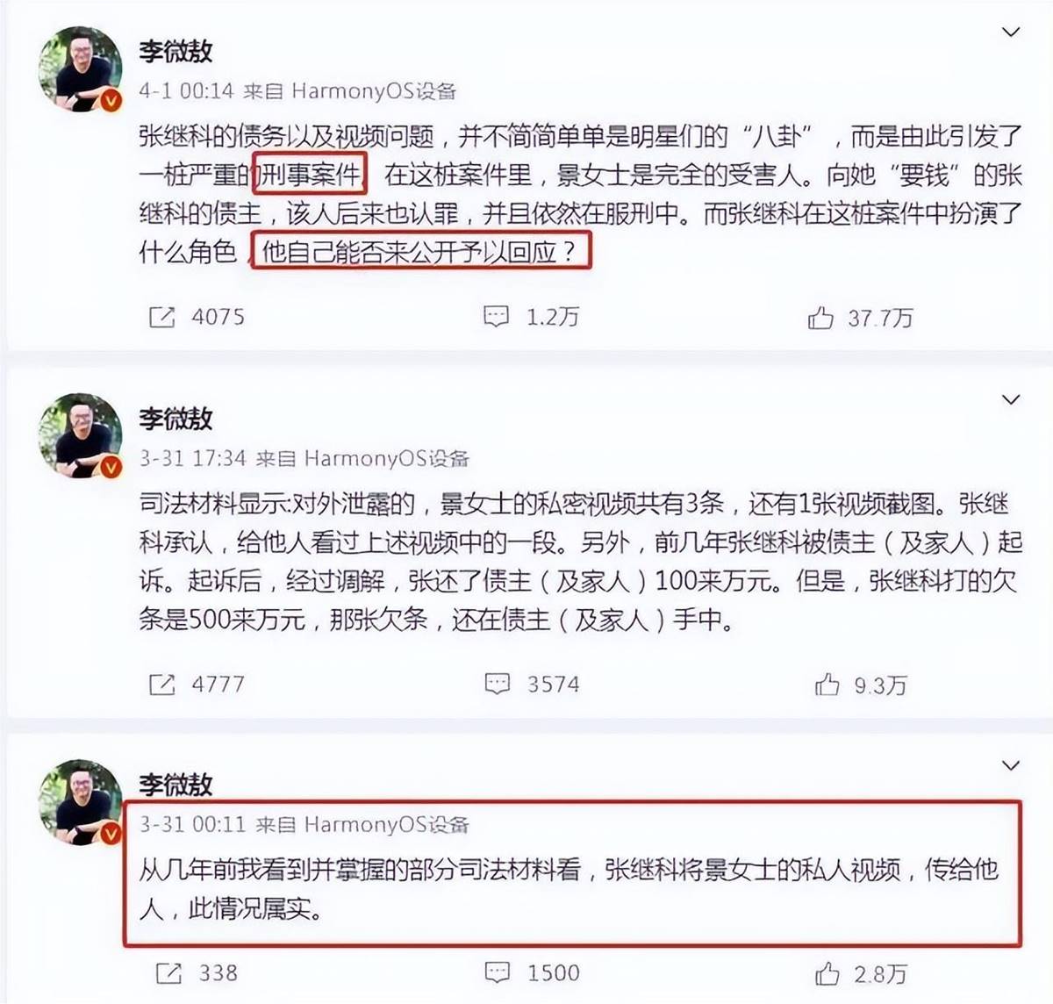This screenshot has width=1053, height=1004.
Task: Open 李微敖 profile name on second post
Action: coord(175,419)
